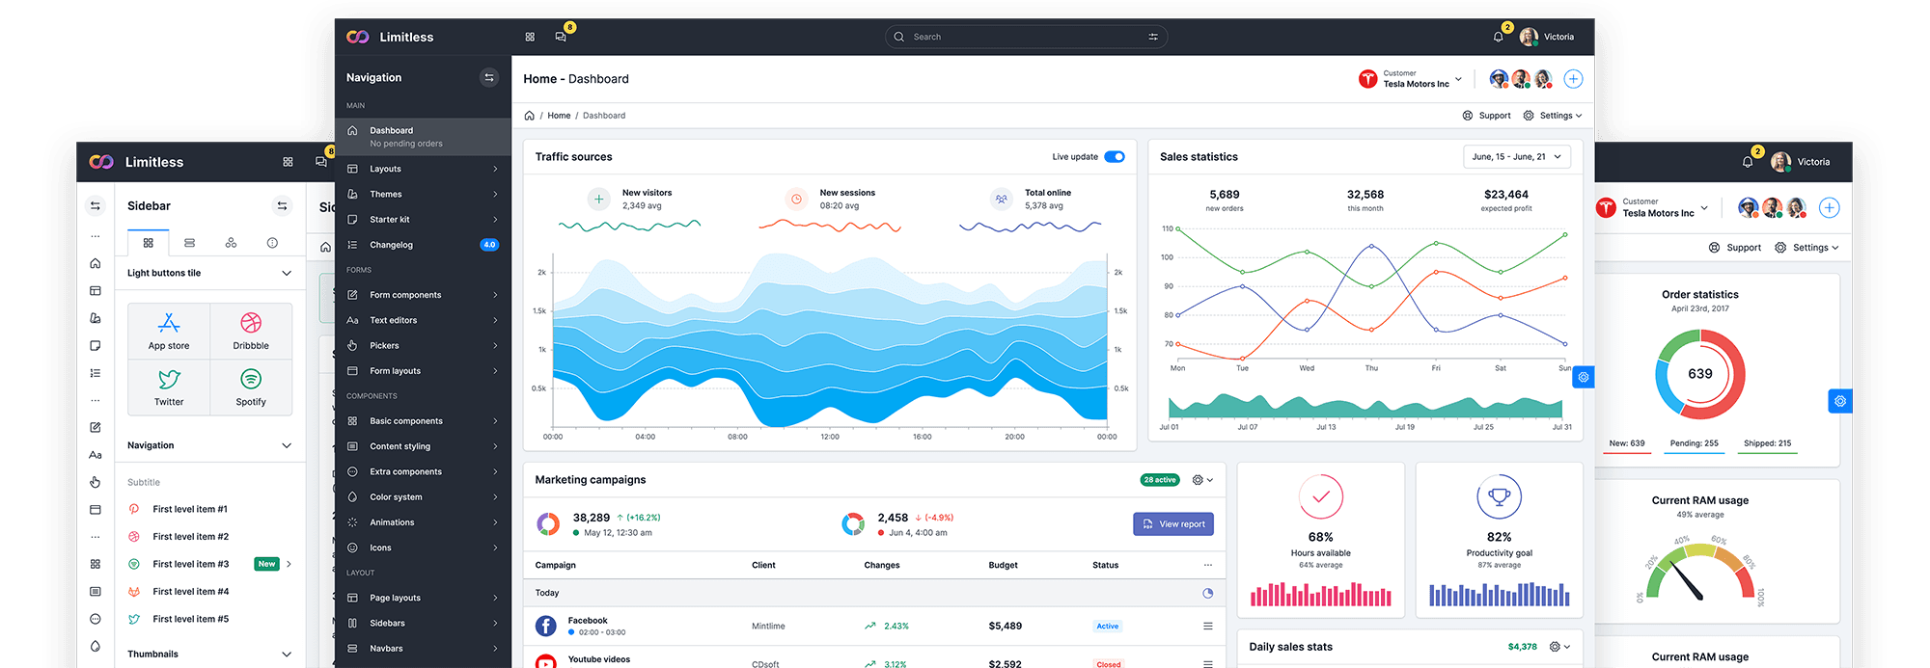The height and width of the screenshot is (668, 1930).
Task: Collapse the Navigation sidebar toggle button
Action: pos(489,77)
